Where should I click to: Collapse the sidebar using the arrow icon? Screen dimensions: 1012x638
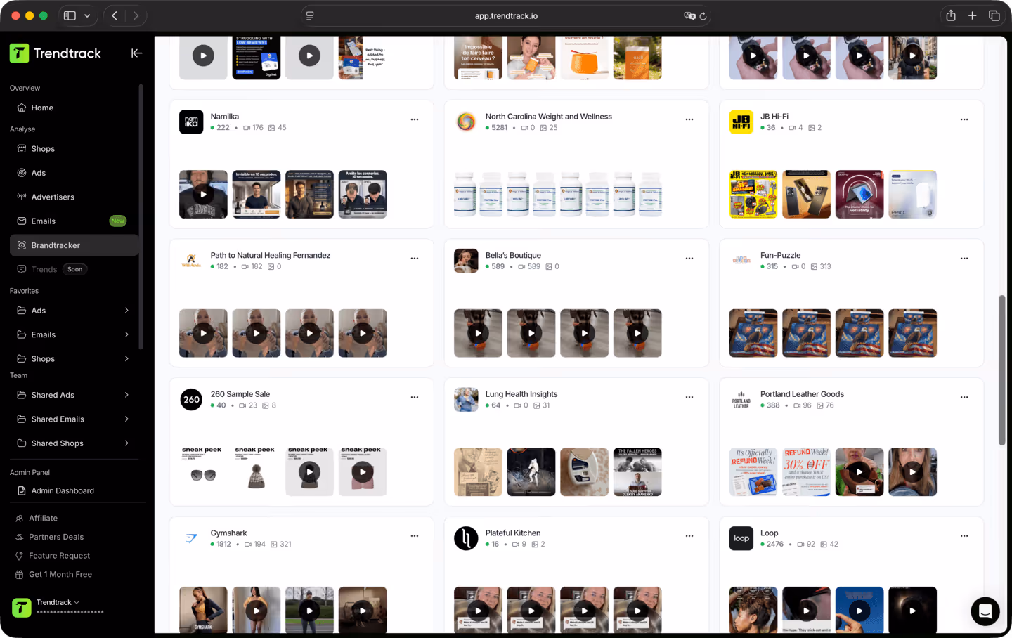click(136, 53)
